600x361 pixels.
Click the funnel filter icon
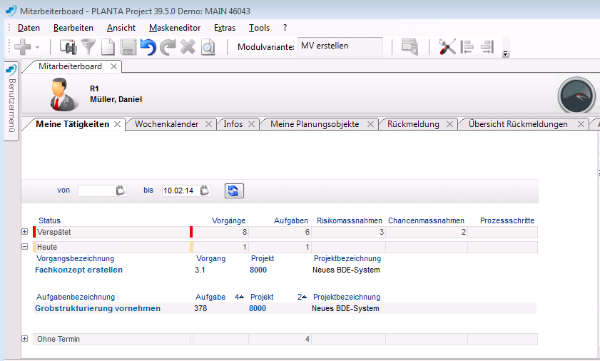[x=88, y=47]
